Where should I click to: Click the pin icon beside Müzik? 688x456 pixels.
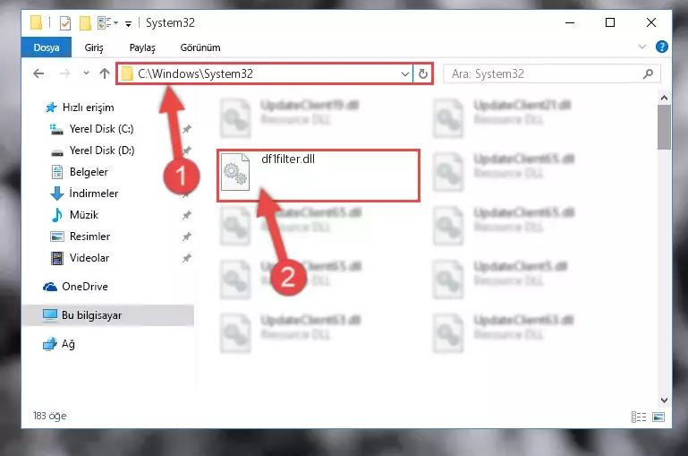point(187,215)
